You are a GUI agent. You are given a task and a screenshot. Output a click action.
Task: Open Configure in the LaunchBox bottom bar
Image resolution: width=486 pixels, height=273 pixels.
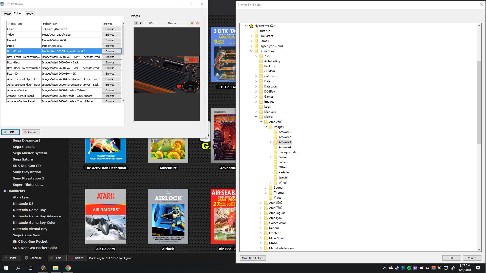34,258
